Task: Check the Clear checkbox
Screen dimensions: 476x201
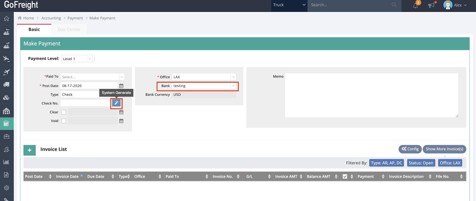Action: point(64,112)
